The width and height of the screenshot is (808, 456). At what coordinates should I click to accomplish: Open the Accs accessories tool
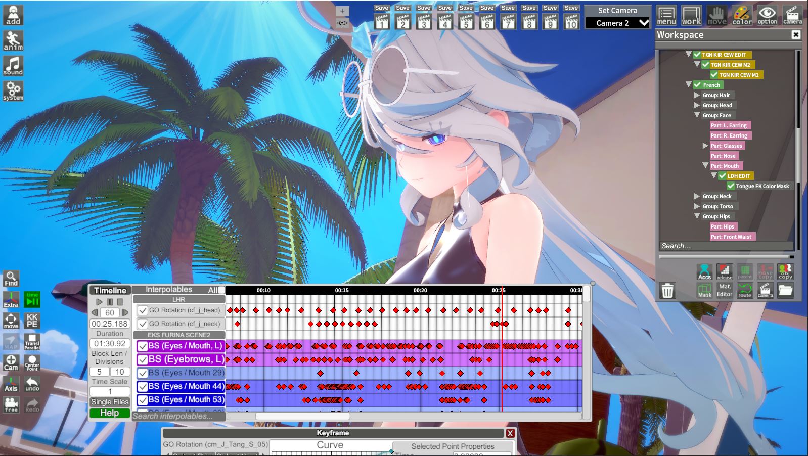click(x=704, y=272)
